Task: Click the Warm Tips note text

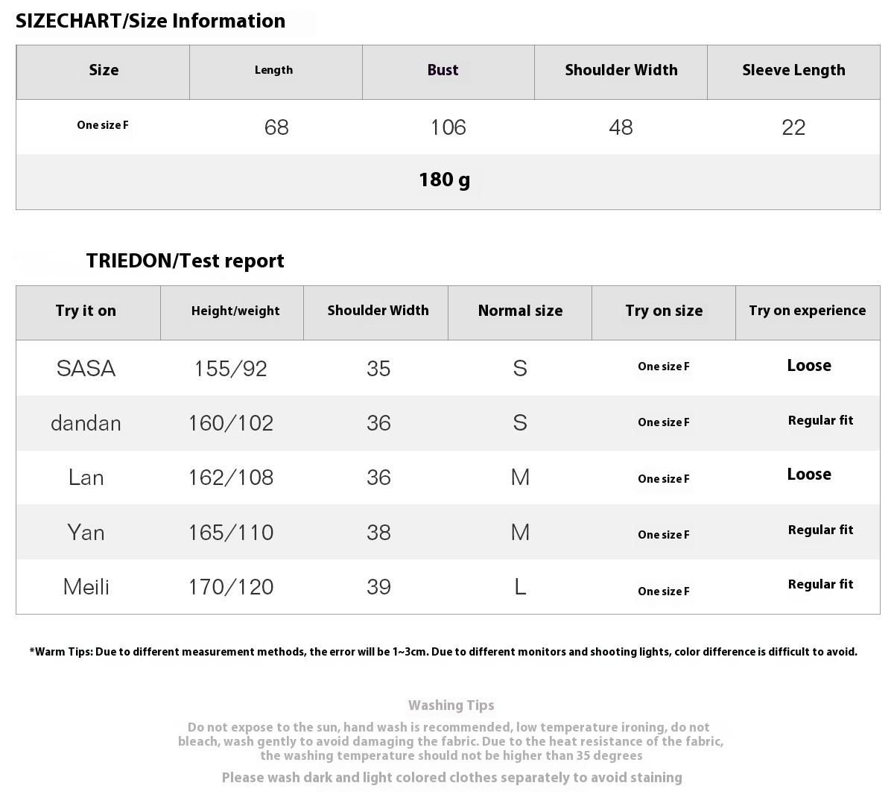Action: (443, 652)
